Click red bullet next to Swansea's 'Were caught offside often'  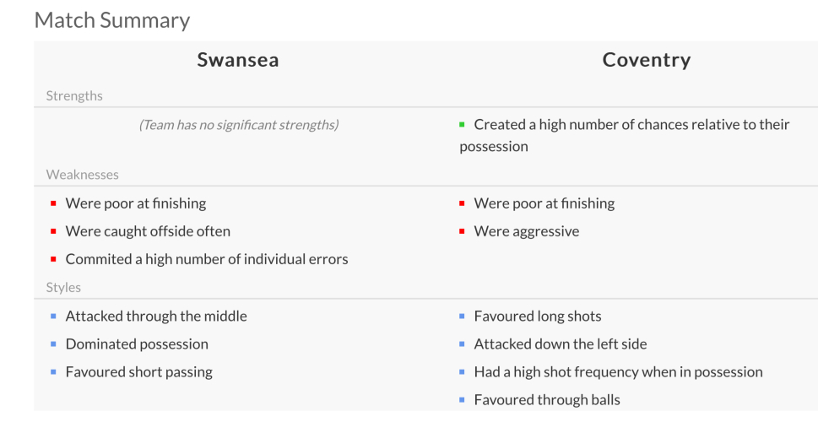53,231
